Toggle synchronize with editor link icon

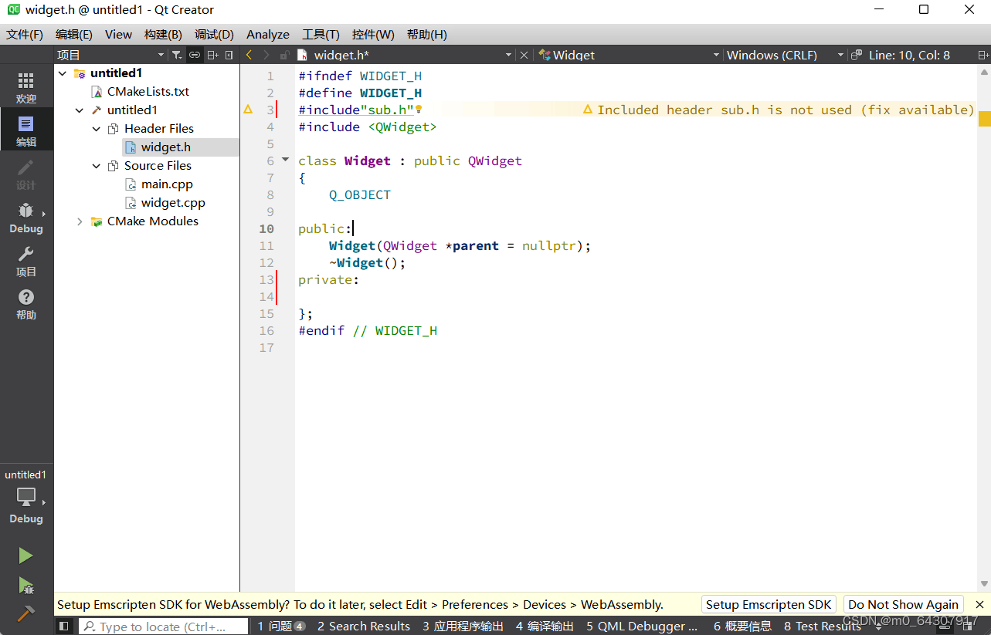pos(195,55)
